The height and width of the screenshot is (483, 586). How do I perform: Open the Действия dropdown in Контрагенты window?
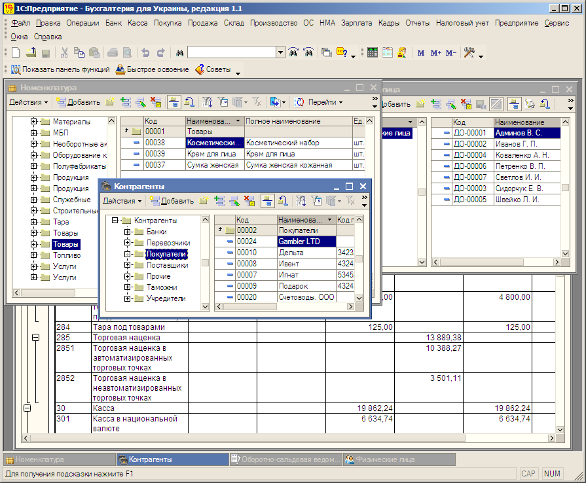tap(122, 201)
